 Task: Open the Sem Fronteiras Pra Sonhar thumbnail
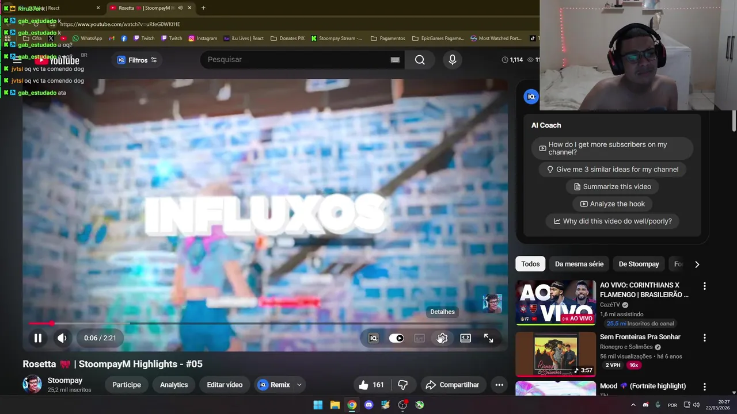point(556,354)
